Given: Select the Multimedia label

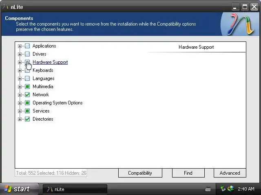Looking at the screenshot, I should 43,87.
